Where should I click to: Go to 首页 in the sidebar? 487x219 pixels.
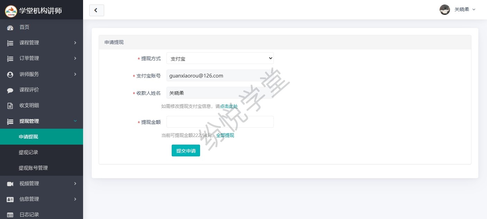pyautogui.click(x=42, y=27)
